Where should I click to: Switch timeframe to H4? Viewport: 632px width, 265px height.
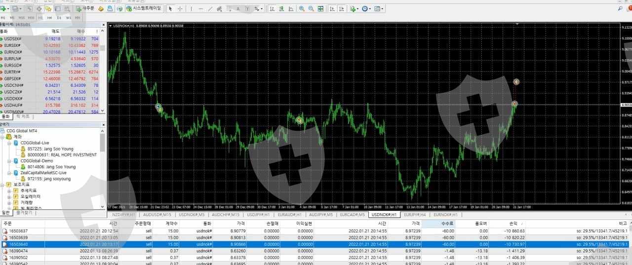49,18
